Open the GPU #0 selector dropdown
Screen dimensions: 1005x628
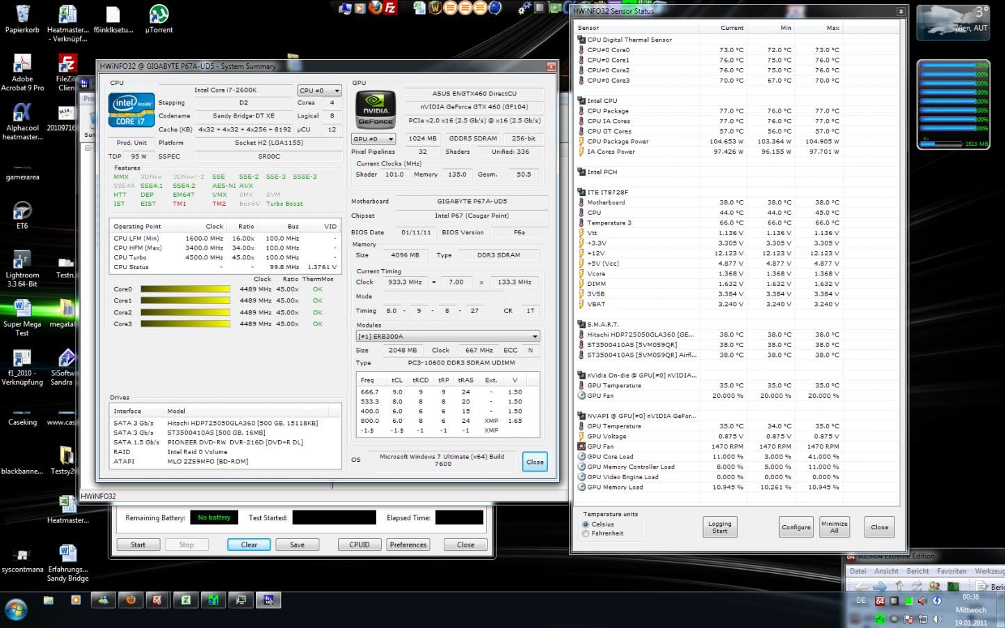coord(373,139)
